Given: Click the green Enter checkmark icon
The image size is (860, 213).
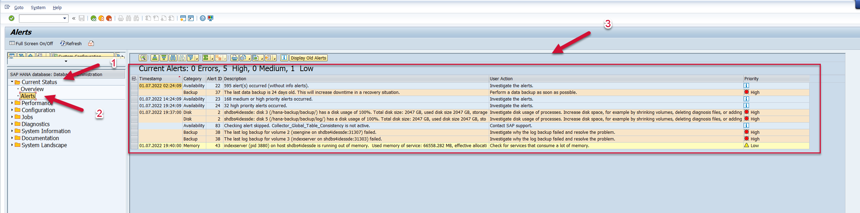Looking at the screenshot, I should 12,18.
